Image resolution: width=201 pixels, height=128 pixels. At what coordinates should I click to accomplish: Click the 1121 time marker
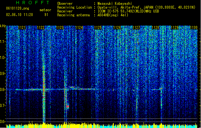pyautogui.click(x=22, y=28)
